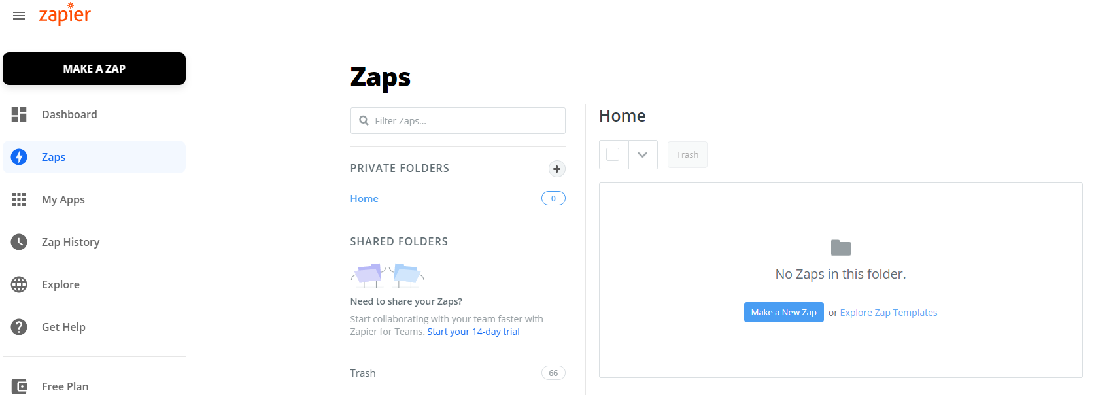1094x395 pixels.
Task: Click the MAKE A ZAP button
Action: [x=94, y=69]
